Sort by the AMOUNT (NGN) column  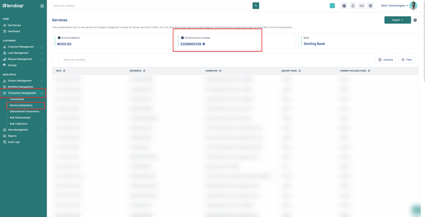(x=291, y=71)
